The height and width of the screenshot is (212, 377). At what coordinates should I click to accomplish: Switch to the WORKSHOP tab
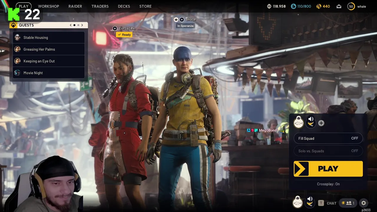pos(48,6)
